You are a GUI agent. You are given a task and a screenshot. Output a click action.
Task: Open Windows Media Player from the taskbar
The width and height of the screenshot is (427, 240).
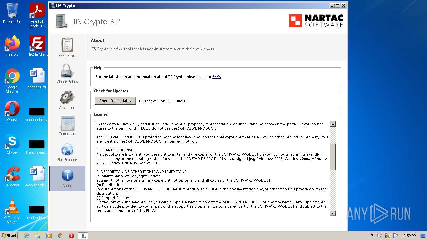49,236
